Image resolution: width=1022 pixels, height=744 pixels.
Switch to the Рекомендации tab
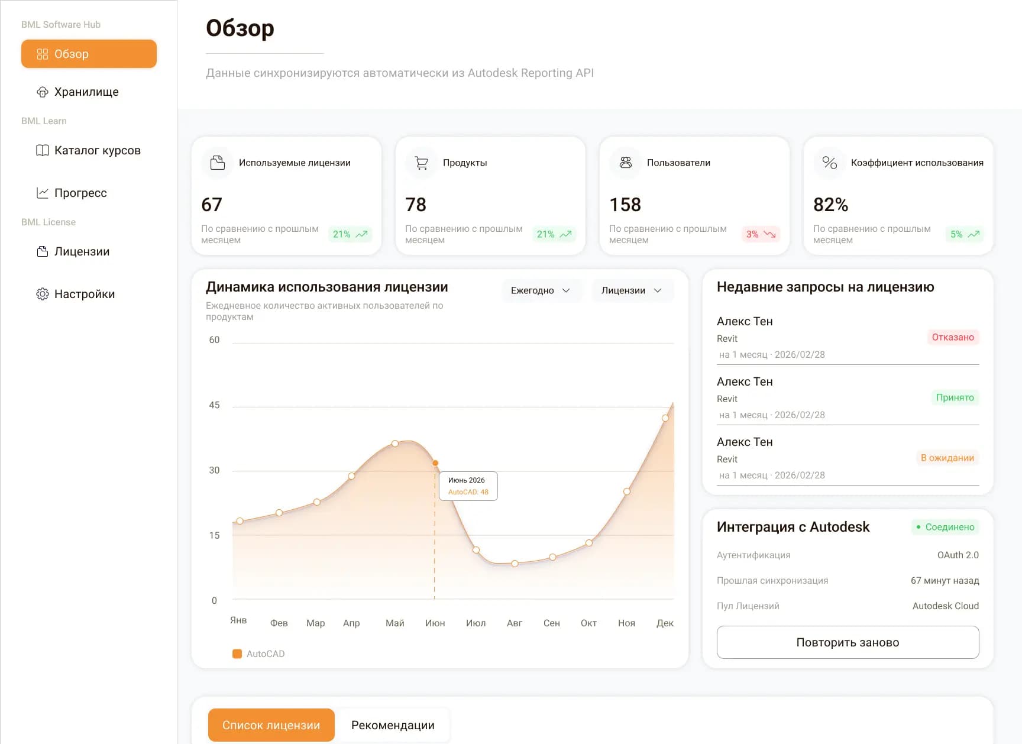click(x=393, y=725)
